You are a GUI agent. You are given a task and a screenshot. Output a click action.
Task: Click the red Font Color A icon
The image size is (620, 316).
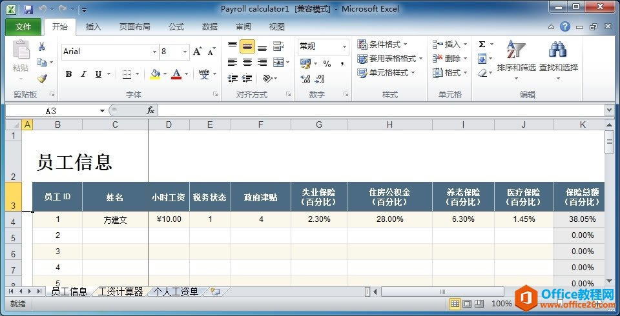pyautogui.click(x=176, y=74)
